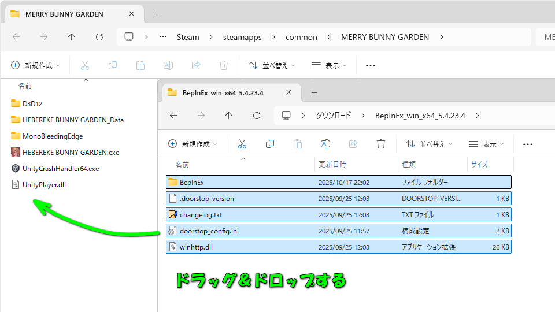
Task: Add a new tab in the BepInEx window
Action: tap(314, 92)
